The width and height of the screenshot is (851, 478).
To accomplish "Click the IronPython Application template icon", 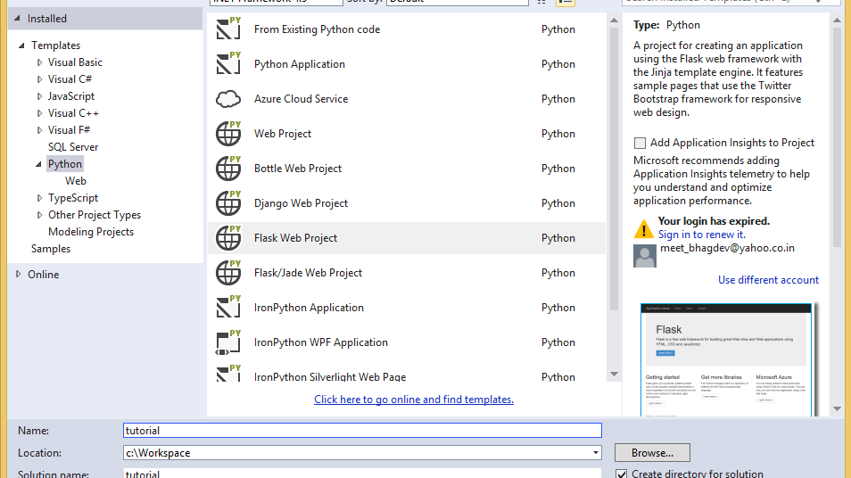I will coord(228,308).
